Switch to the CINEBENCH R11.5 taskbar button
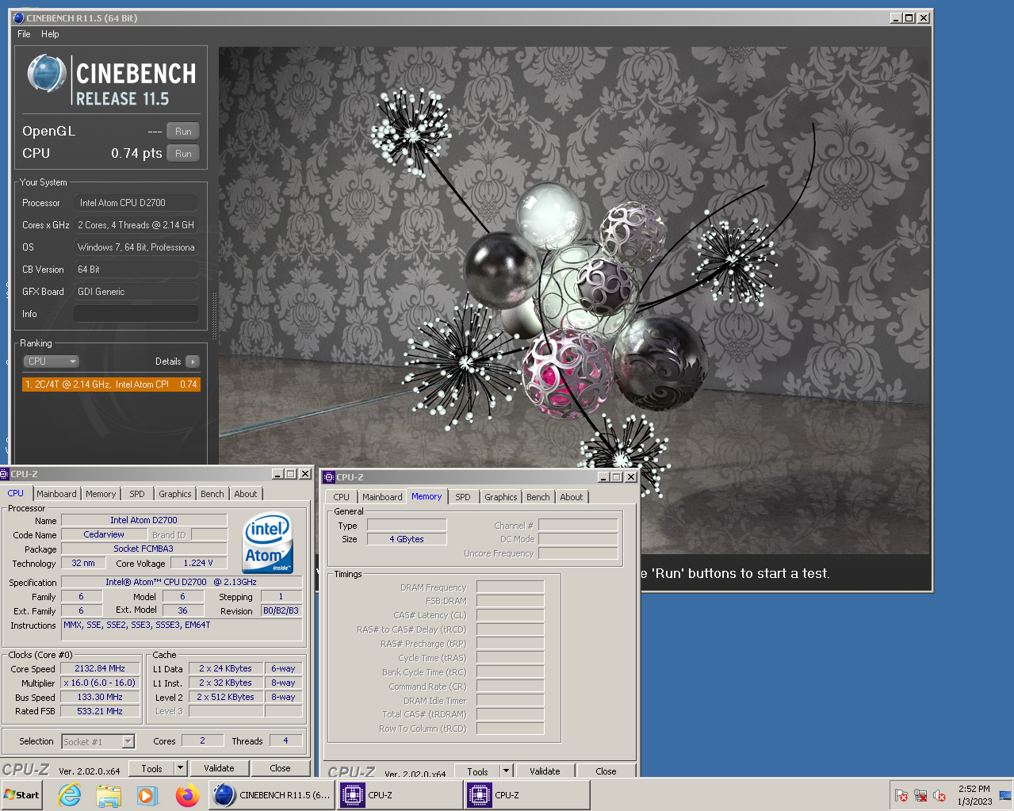The width and height of the screenshot is (1014, 811). (272, 795)
